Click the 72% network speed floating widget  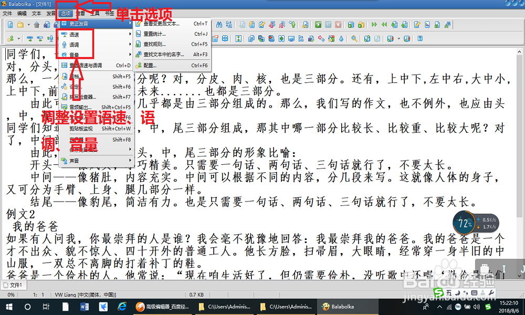pos(476,223)
